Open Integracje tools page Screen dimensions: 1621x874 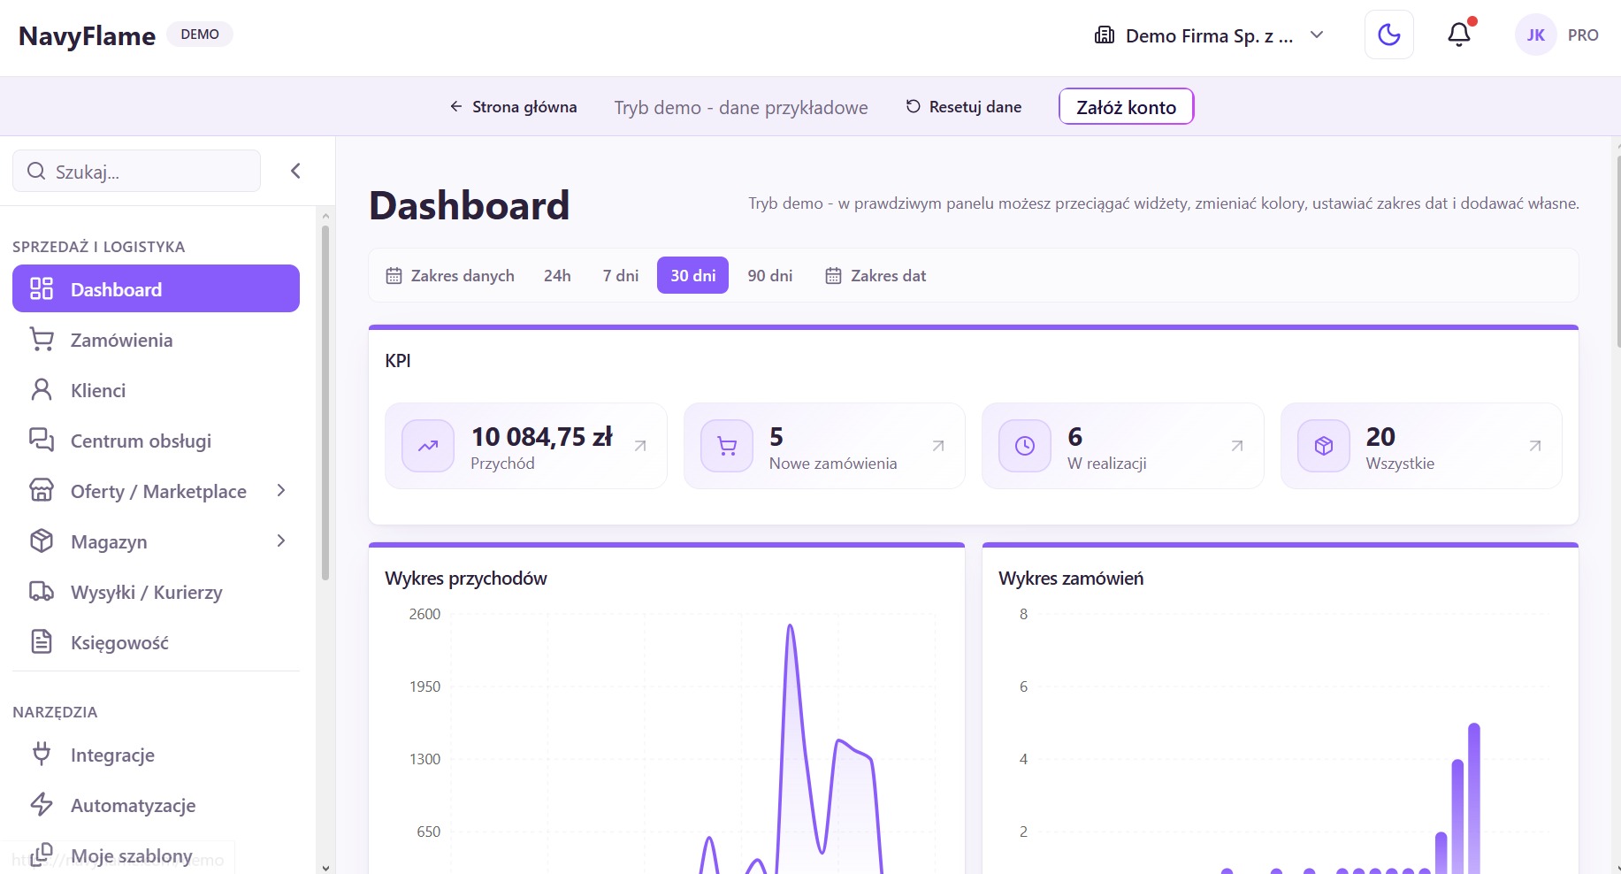[156, 755]
